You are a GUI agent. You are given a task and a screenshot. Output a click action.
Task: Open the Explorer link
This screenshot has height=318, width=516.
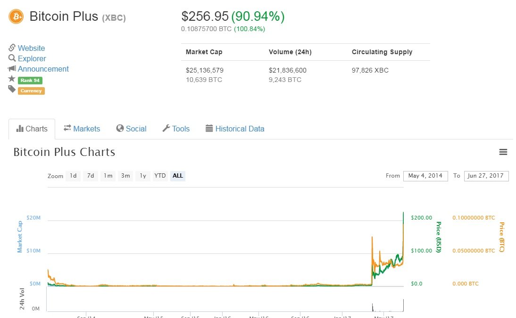point(32,58)
